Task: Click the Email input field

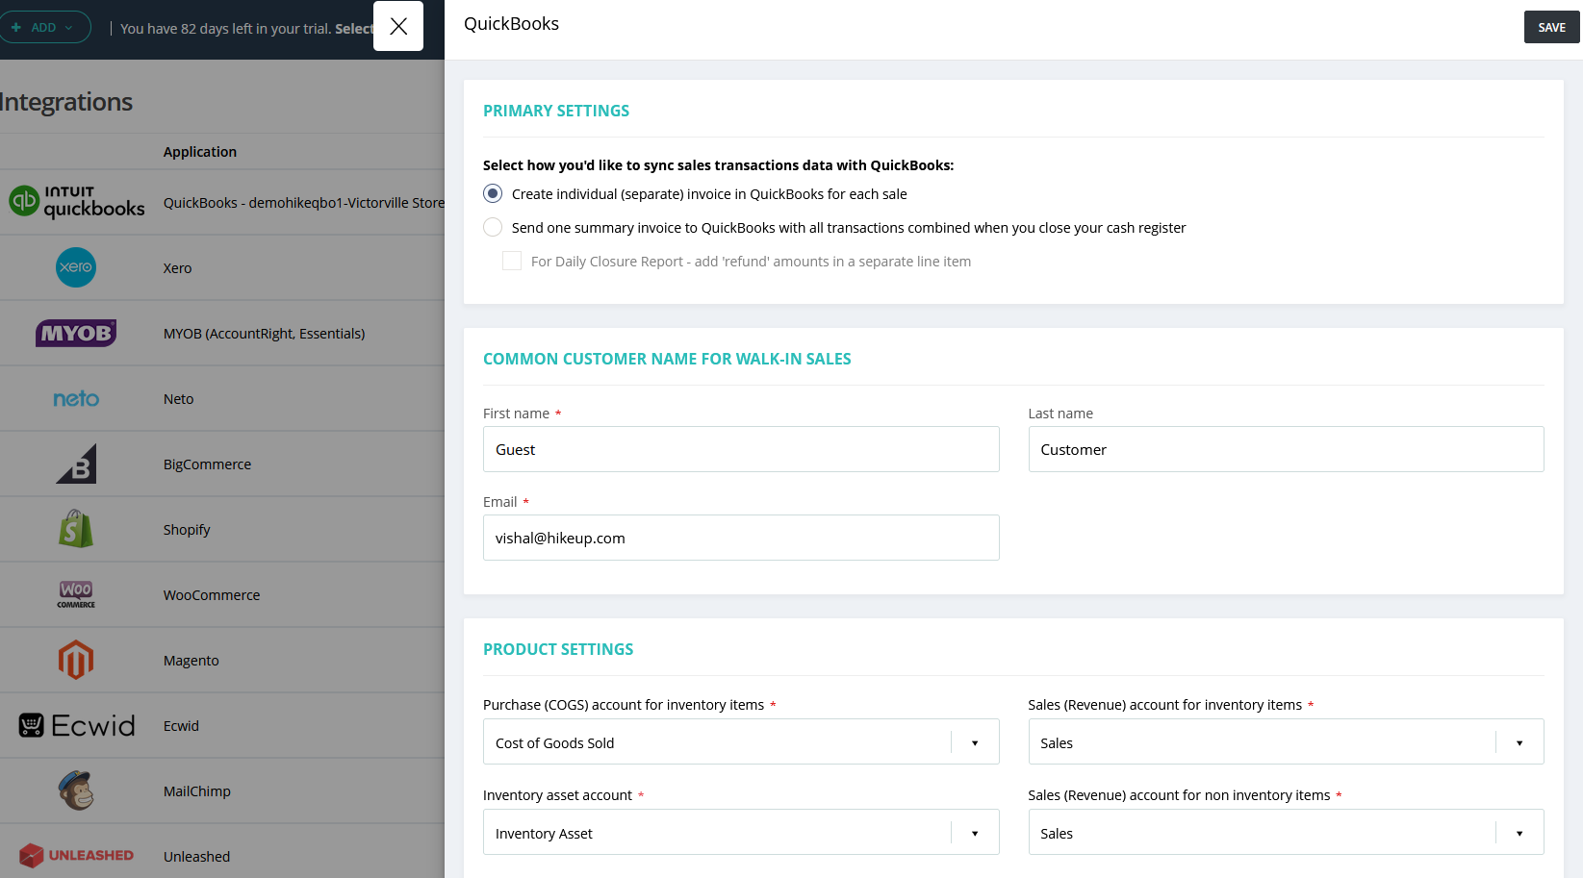Action: (x=741, y=538)
